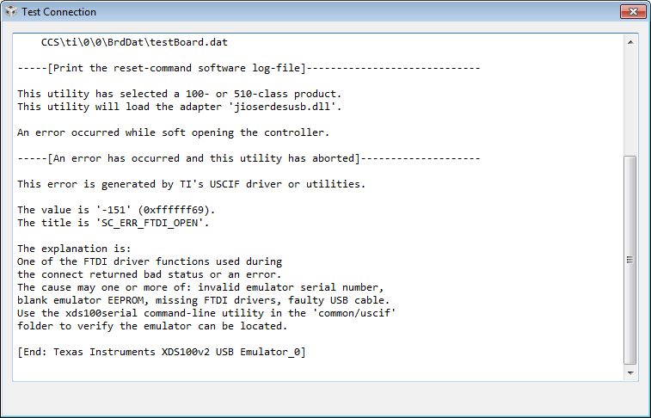The image size is (651, 418).
Task: Click the scroll up arrow
Action: click(x=630, y=41)
